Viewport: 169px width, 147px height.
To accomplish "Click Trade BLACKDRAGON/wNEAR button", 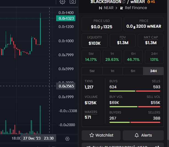I will [x=116, y=145].
